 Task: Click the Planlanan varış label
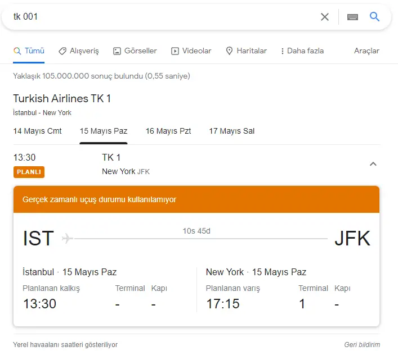tap(232, 288)
